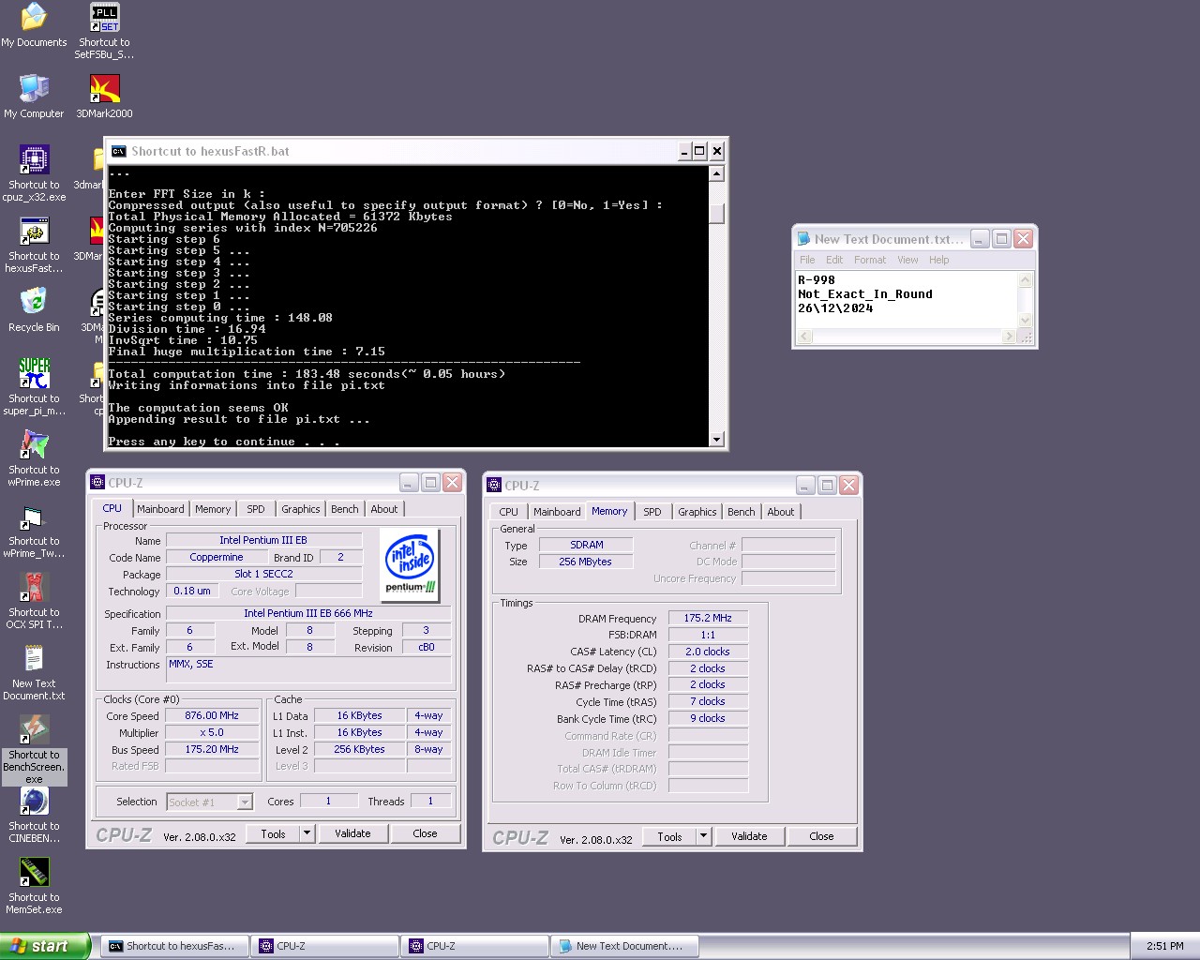This screenshot has height=960, width=1200.
Task: Launch the CINEBENCH shortcut icon
Action: (x=34, y=801)
